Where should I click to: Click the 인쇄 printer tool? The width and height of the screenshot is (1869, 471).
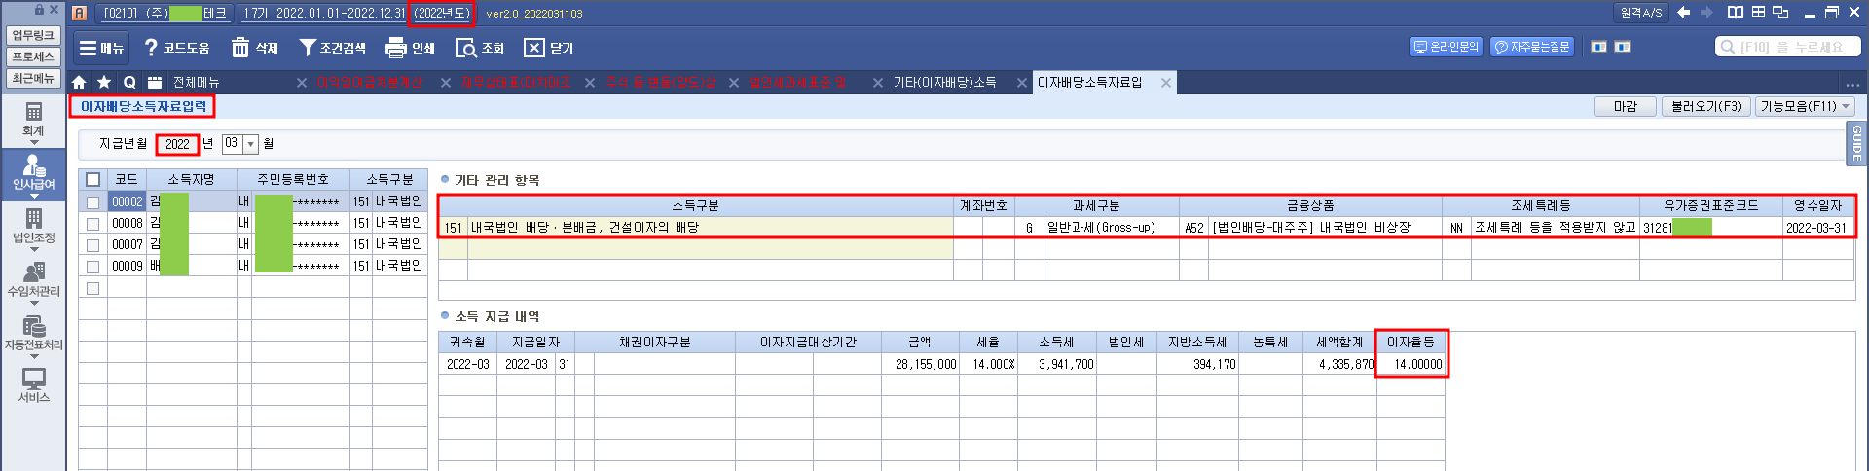point(410,48)
